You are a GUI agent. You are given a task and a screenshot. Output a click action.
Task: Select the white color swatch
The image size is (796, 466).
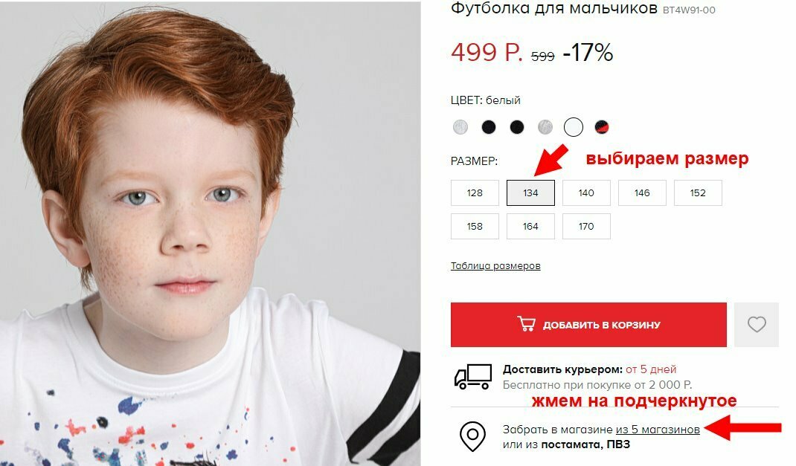(x=573, y=127)
